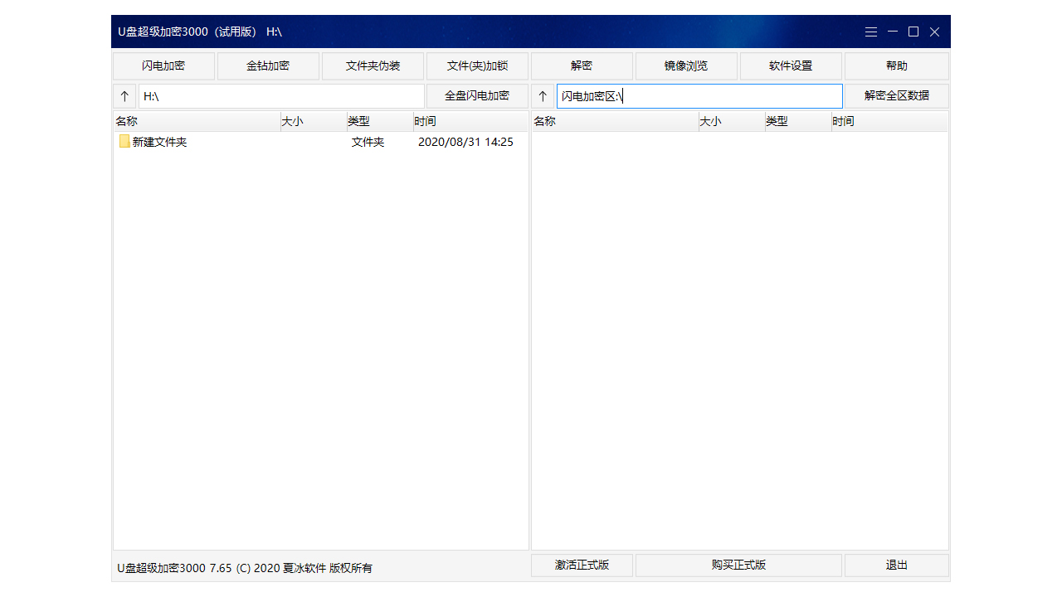Open the title bar hamburger menu
The image size is (1062, 597).
tap(871, 32)
